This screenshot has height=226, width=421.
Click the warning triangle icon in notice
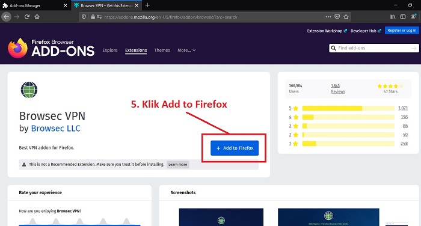click(x=24, y=165)
